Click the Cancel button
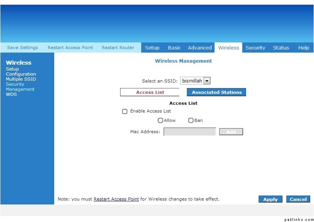The image size is (314, 222). pos(298,199)
